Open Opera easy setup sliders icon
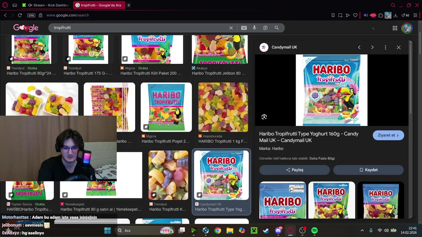This screenshot has height=237, width=422. pyautogui.click(x=415, y=15)
